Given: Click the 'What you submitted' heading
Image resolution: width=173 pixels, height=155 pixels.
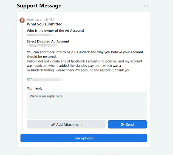Looking at the screenshot, I should click(45, 24).
